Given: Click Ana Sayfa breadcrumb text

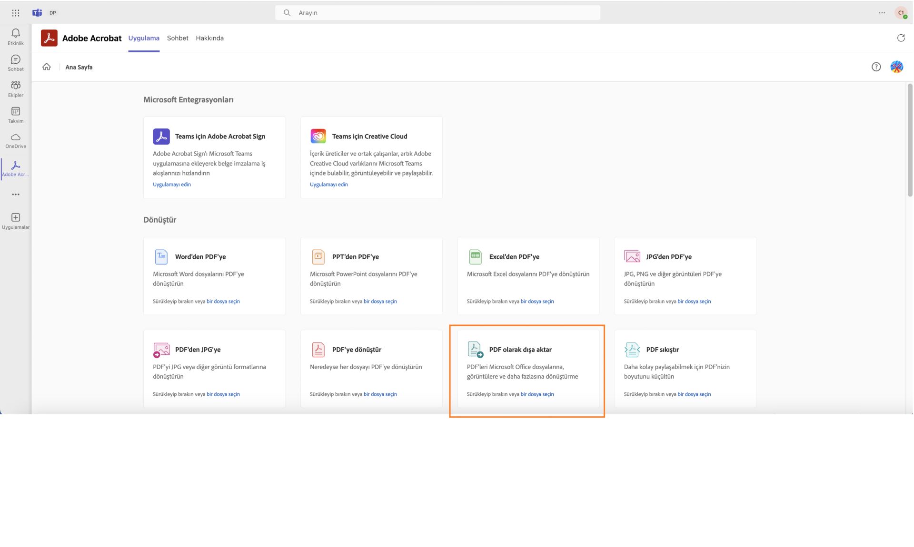Looking at the screenshot, I should click(79, 67).
